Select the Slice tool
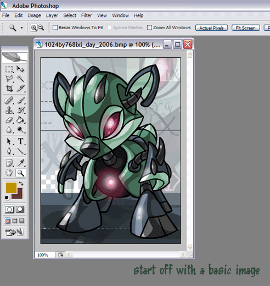This screenshot has height=286, width=270. click(x=20, y=89)
